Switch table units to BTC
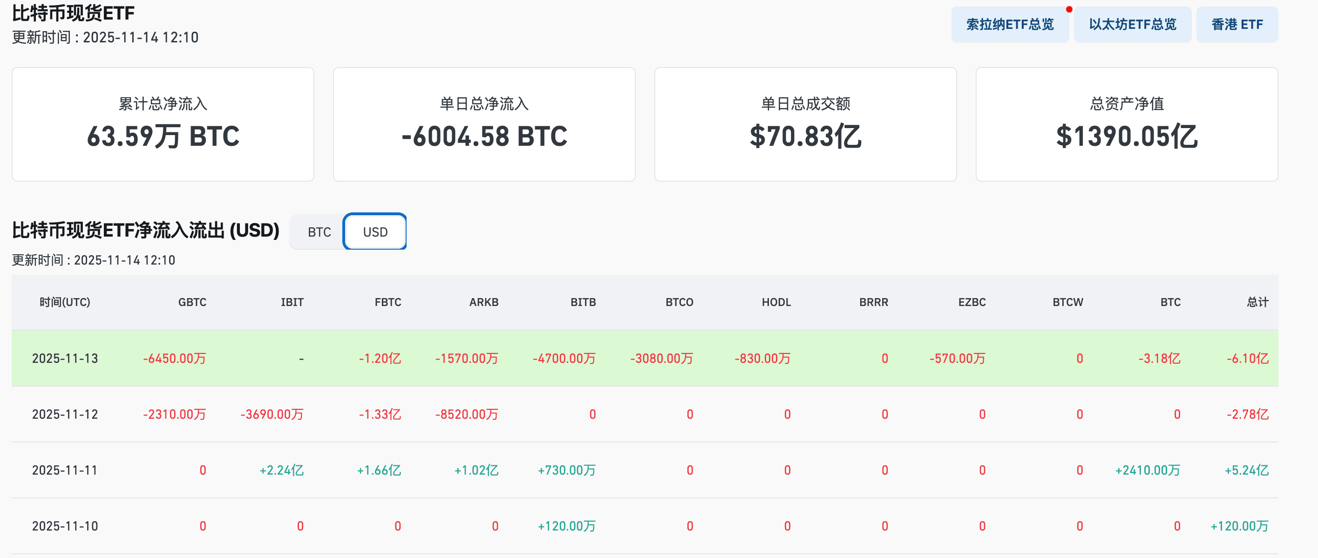Screen dimensions: 1318x558 tap(319, 232)
